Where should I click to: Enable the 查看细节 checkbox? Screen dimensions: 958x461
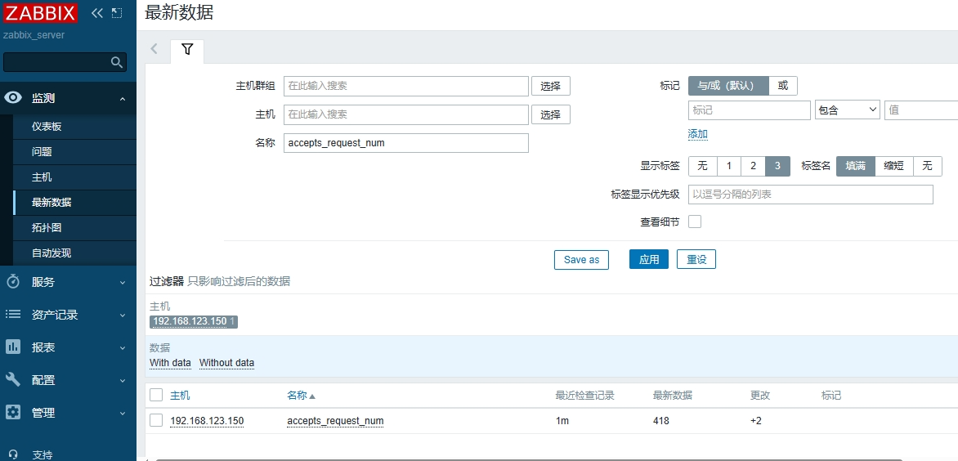coord(695,222)
